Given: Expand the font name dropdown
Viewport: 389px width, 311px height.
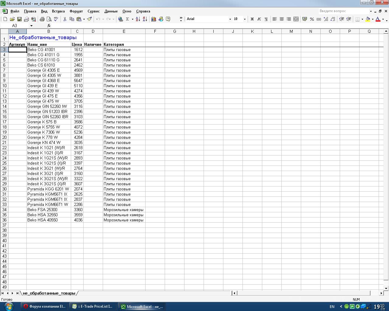Looking at the screenshot, I should point(230,19).
